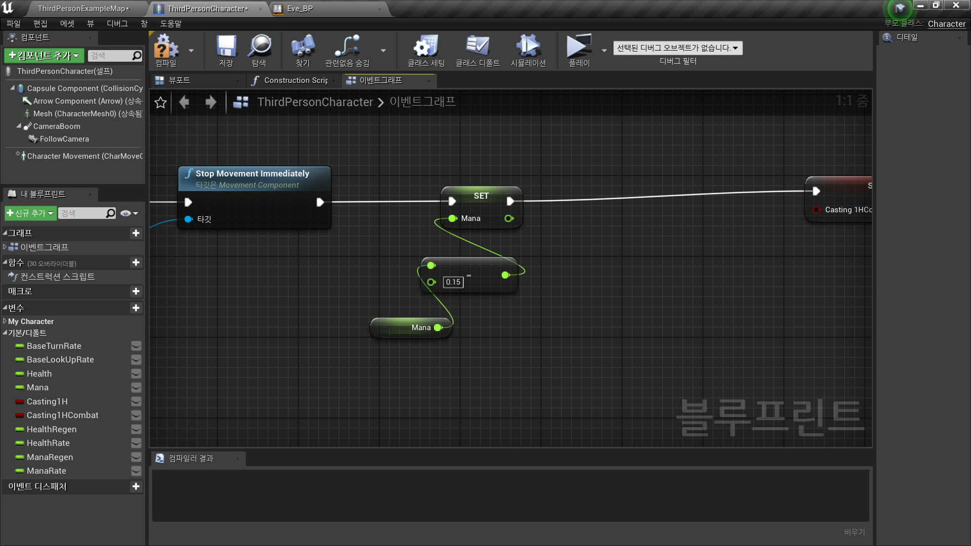Toggle visibility eye for ManaRate variable

136,471
